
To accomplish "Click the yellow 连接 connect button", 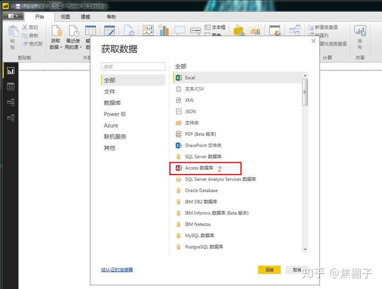I will pos(269,270).
